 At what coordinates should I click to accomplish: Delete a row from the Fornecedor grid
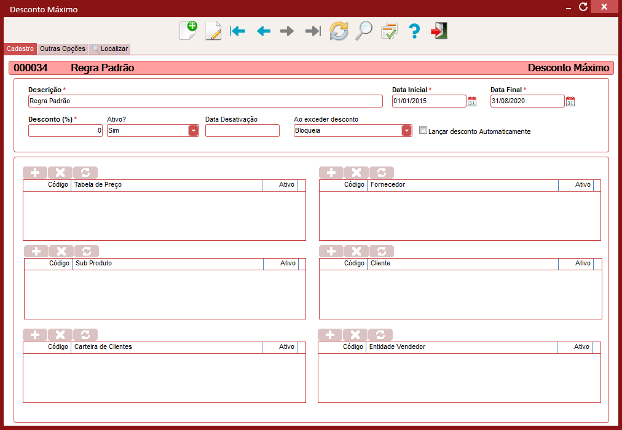356,173
